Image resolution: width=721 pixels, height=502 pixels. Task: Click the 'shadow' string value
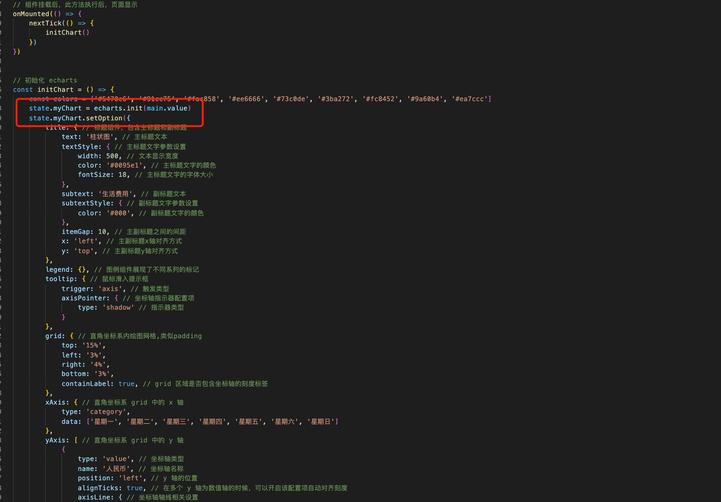[x=118, y=308]
